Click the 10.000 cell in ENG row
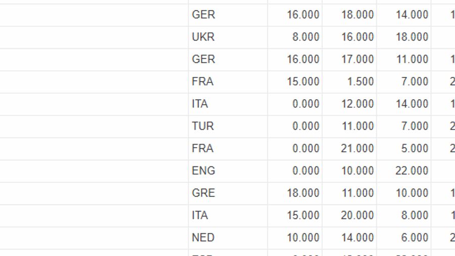 tap(349, 171)
